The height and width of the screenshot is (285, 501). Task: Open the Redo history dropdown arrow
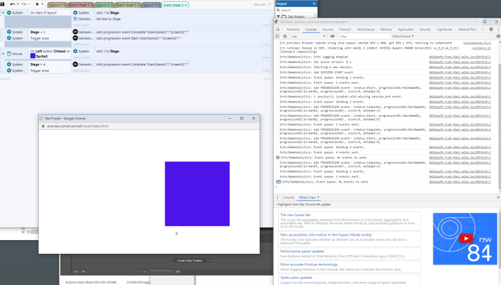tap(28, 4)
